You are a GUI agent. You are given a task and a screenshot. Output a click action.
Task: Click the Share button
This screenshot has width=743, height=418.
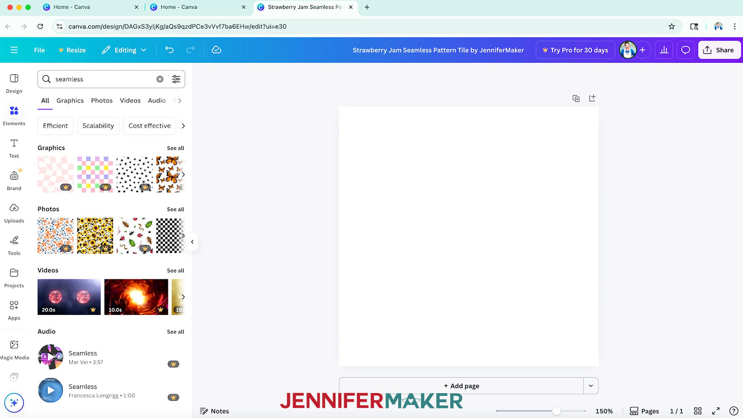[x=719, y=50]
